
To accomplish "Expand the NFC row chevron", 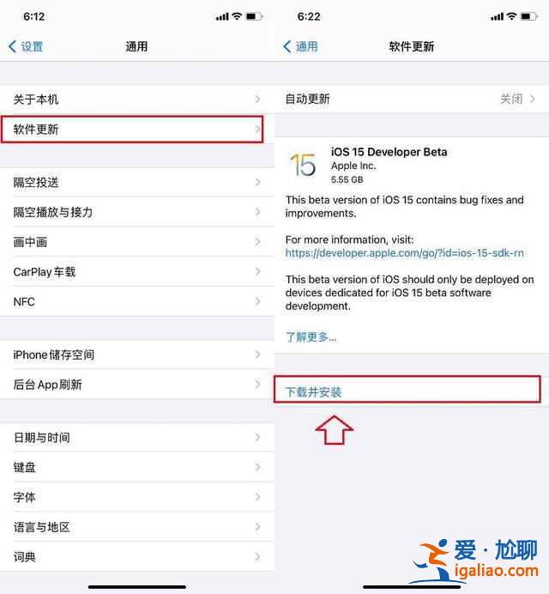I will [257, 301].
